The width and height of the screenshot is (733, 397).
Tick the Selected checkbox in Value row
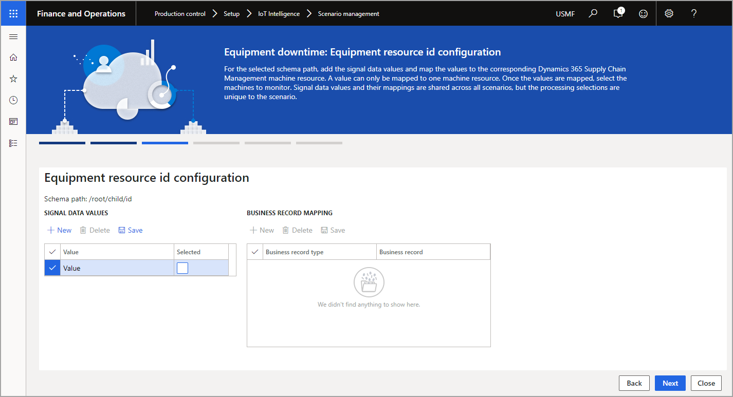tap(182, 268)
